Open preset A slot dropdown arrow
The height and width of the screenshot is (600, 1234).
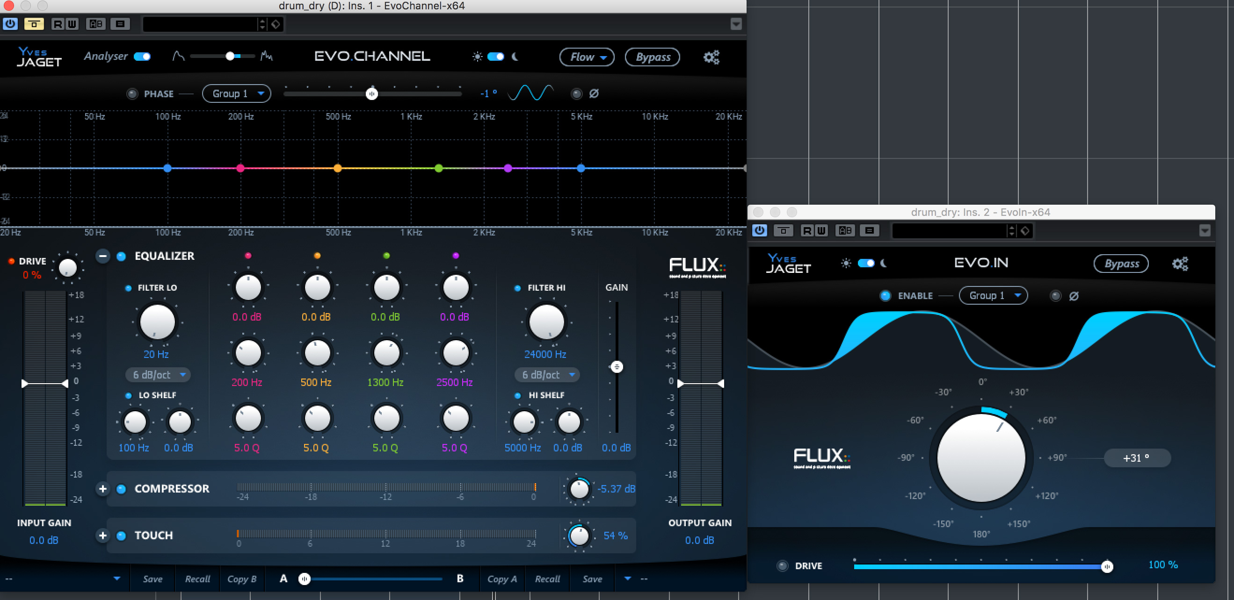click(116, 579)
